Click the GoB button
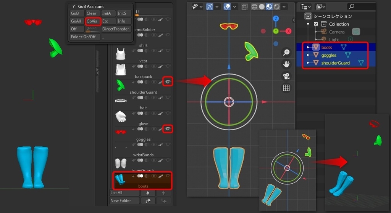Viewport: 391px width, 213px height. pyautogui.click(x=77, y=13)
